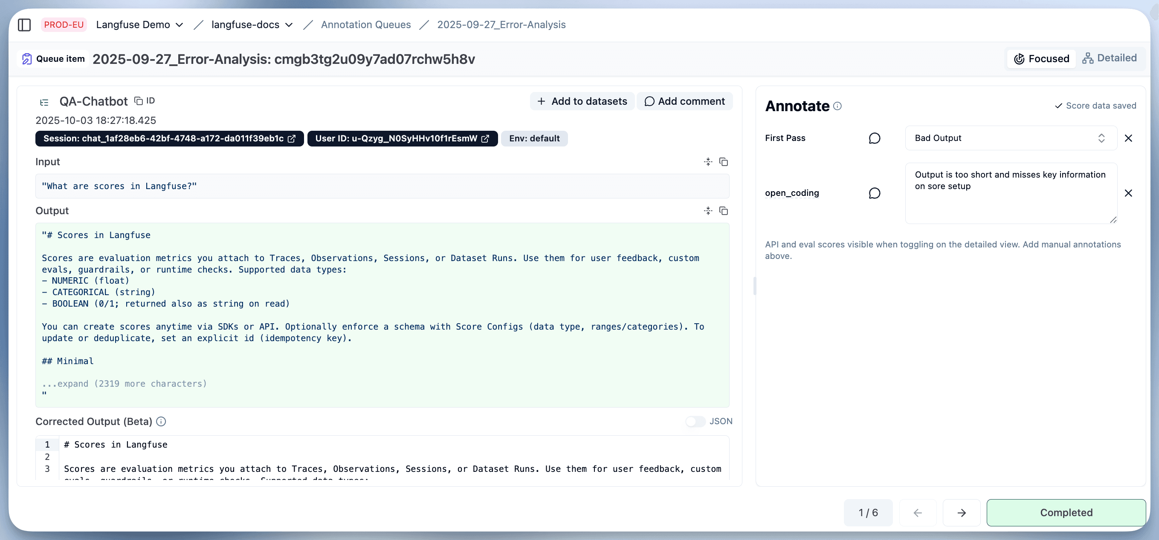This screenshot has height=540, width=1159.
Task: Click the timestamp 2025-10-03 18:27:18.425
Action: (96, 121)
